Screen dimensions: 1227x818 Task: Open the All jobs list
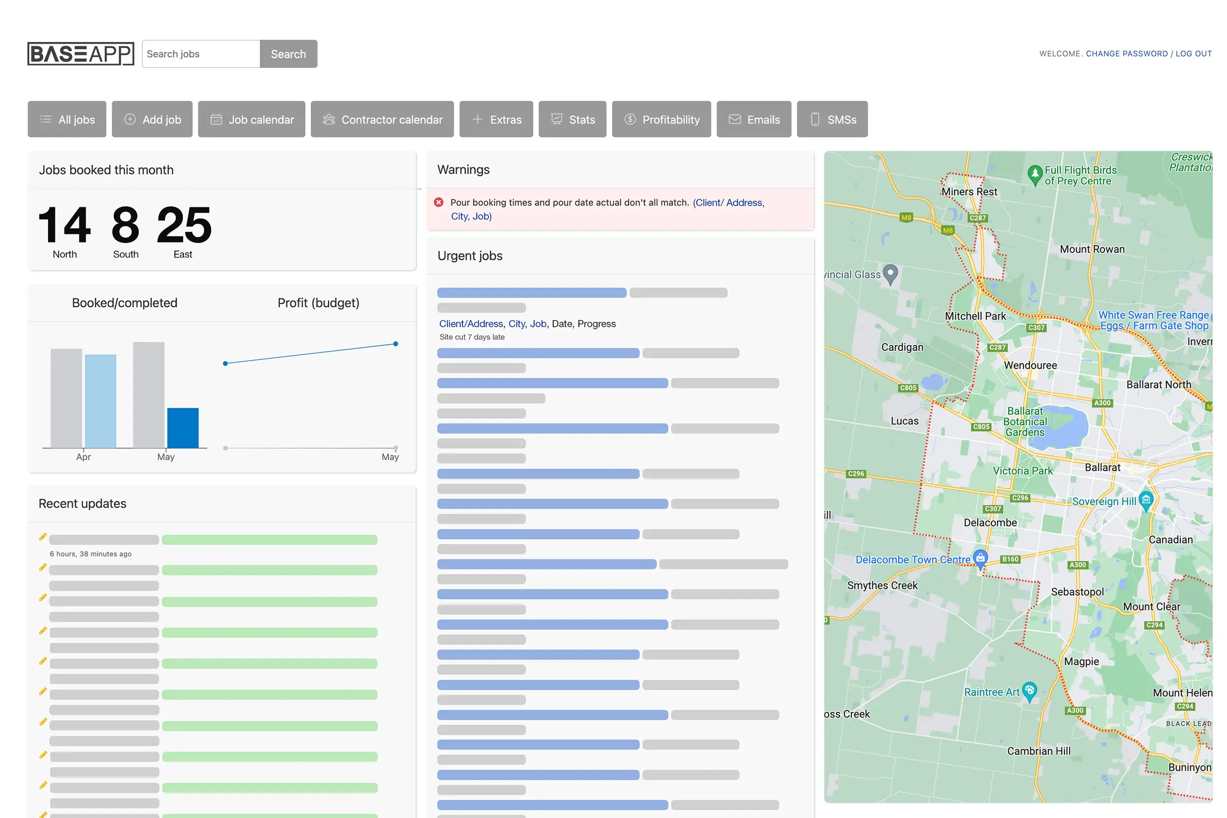[x=67, y=119]
